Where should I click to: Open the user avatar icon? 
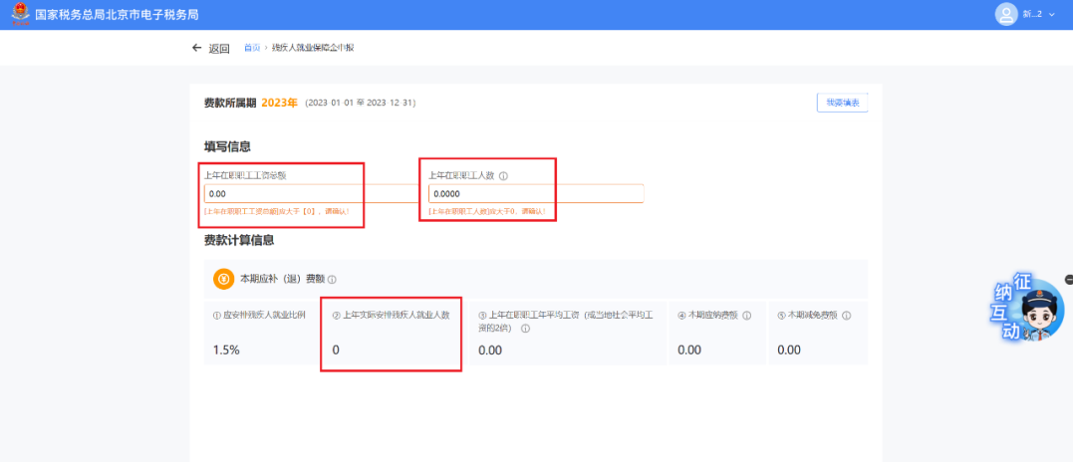1006,14
